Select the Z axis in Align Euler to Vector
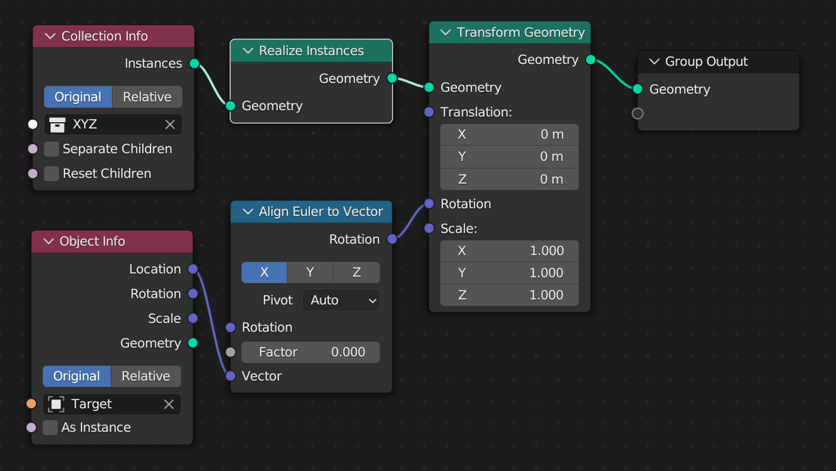The image size is (836, 471). click(357, 272)
